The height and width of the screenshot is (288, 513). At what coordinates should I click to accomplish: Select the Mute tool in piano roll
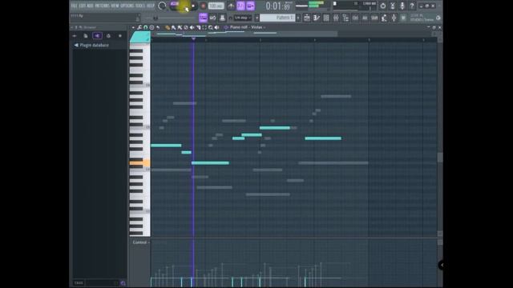192,27
